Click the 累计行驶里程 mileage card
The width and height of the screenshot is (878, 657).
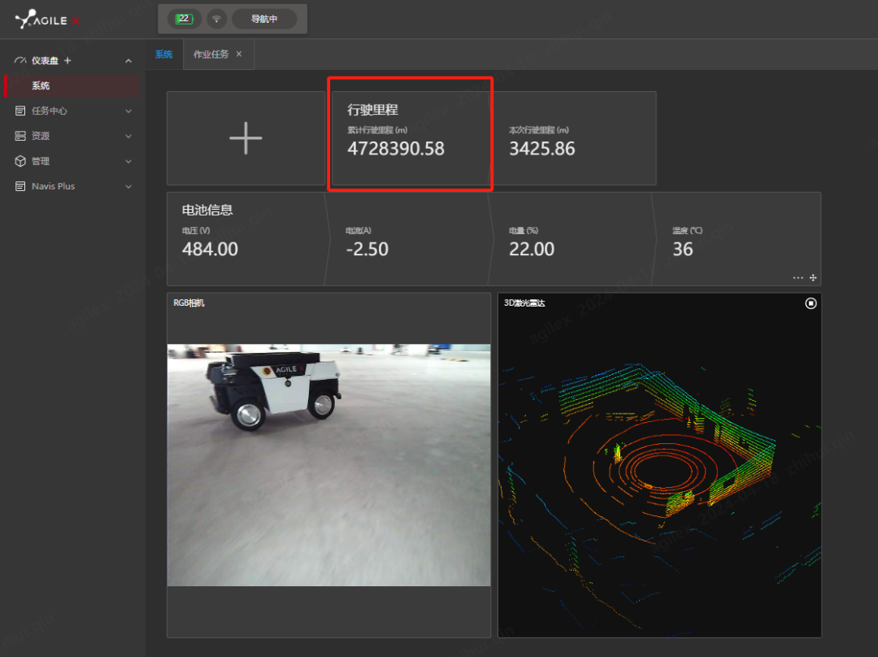pyautogui.click(x=411, y=138)
